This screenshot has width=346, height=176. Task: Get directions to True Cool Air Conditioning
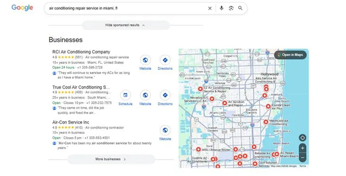(165, 95)
